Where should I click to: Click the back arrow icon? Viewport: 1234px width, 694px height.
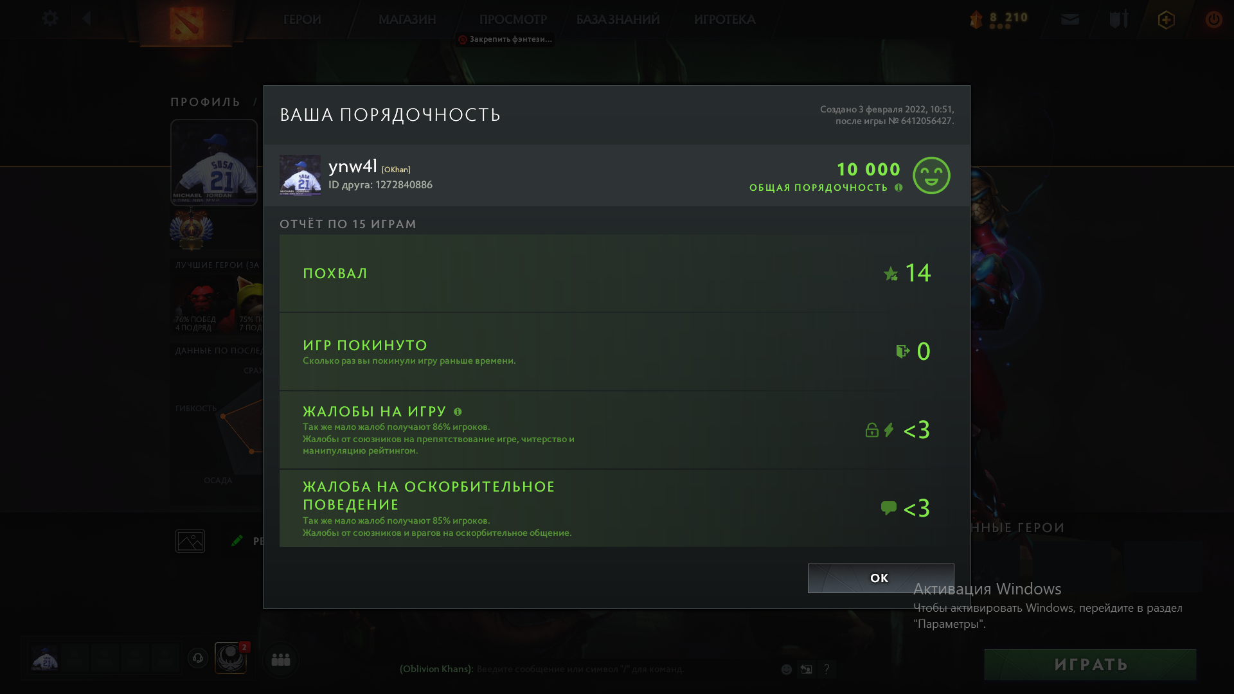point(87,19)
